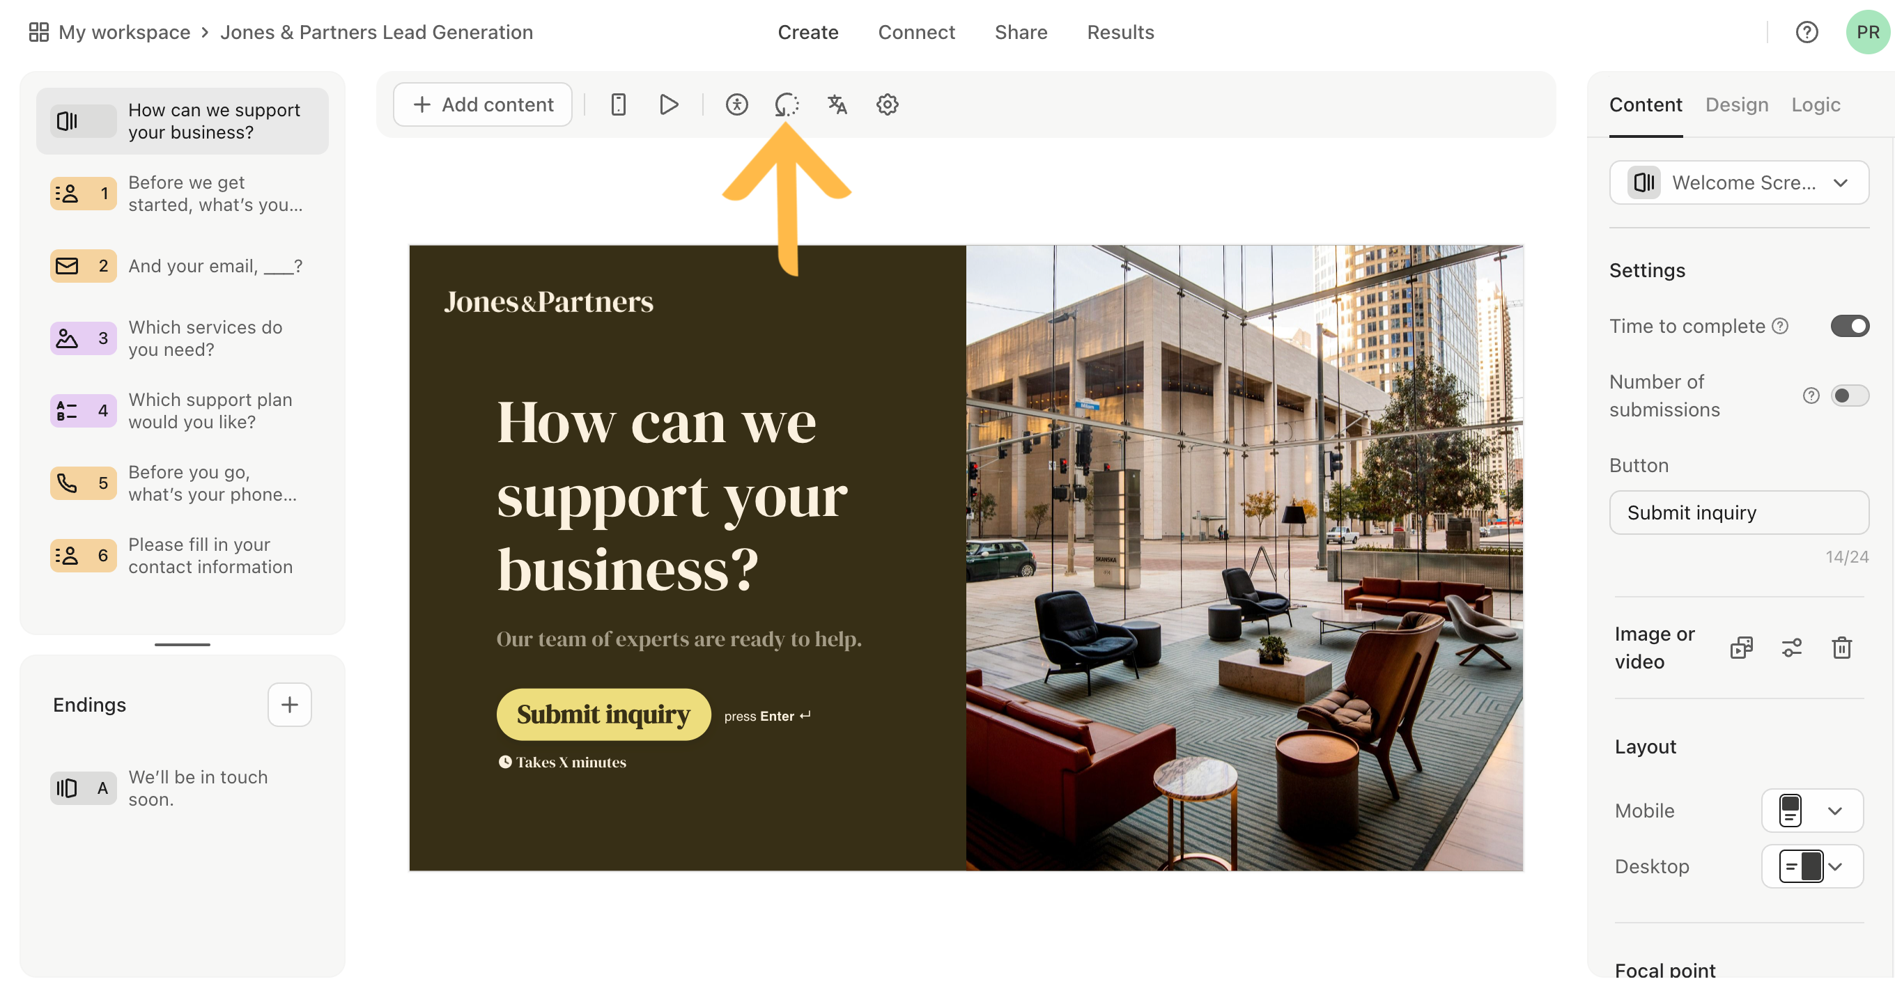Click the headline text in form preview
The height and width of the screenshot is (993, 1895).
click(x=672, y=494)
